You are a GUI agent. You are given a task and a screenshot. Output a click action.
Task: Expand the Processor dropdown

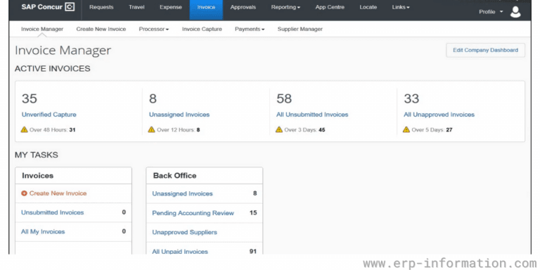[154, 30]
